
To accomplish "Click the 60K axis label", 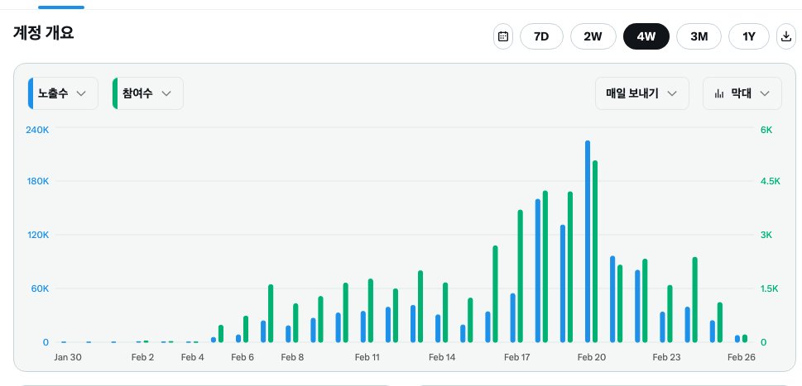I will coord(38,288).
